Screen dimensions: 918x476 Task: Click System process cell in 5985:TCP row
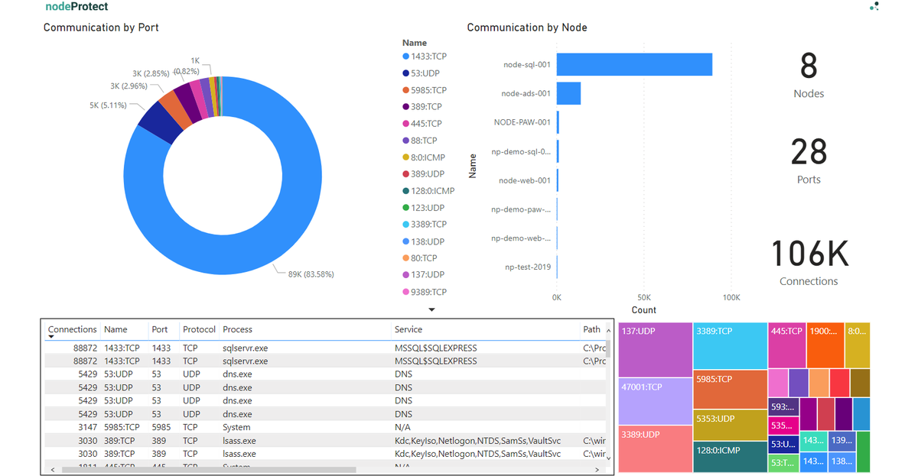point(236,427)
